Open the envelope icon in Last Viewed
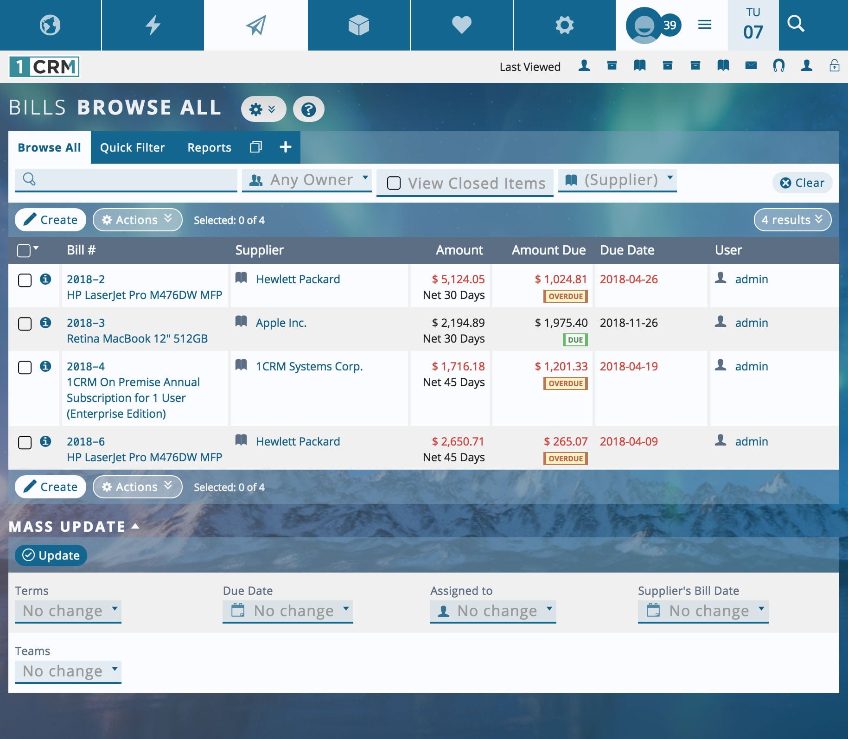 [751, 65]
